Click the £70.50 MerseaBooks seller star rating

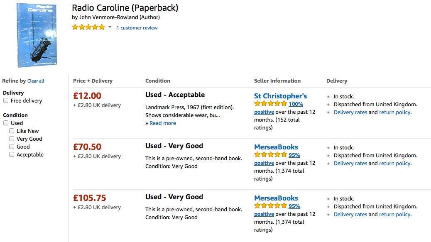270,155
